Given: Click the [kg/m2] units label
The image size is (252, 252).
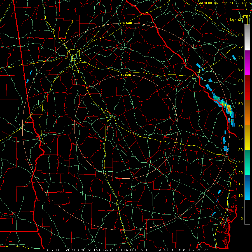Looking at the screenshot, I should (235, 20).
